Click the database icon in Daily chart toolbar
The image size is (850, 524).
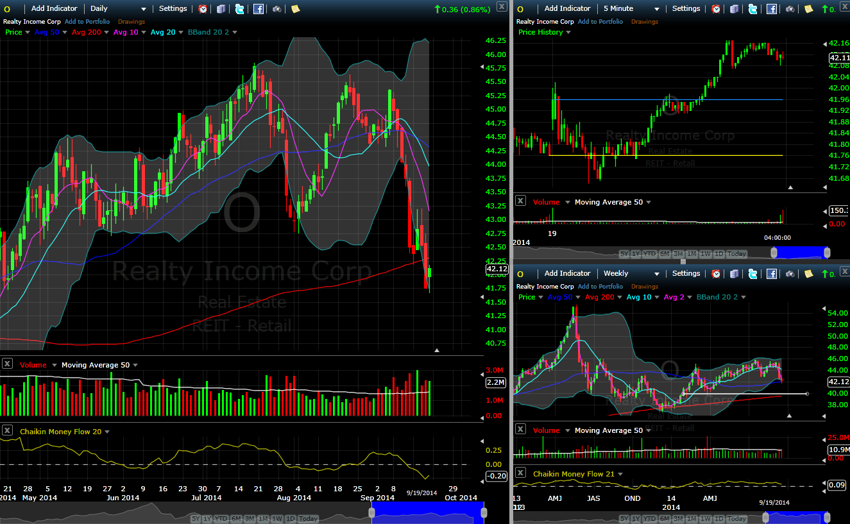coord(221,9)
